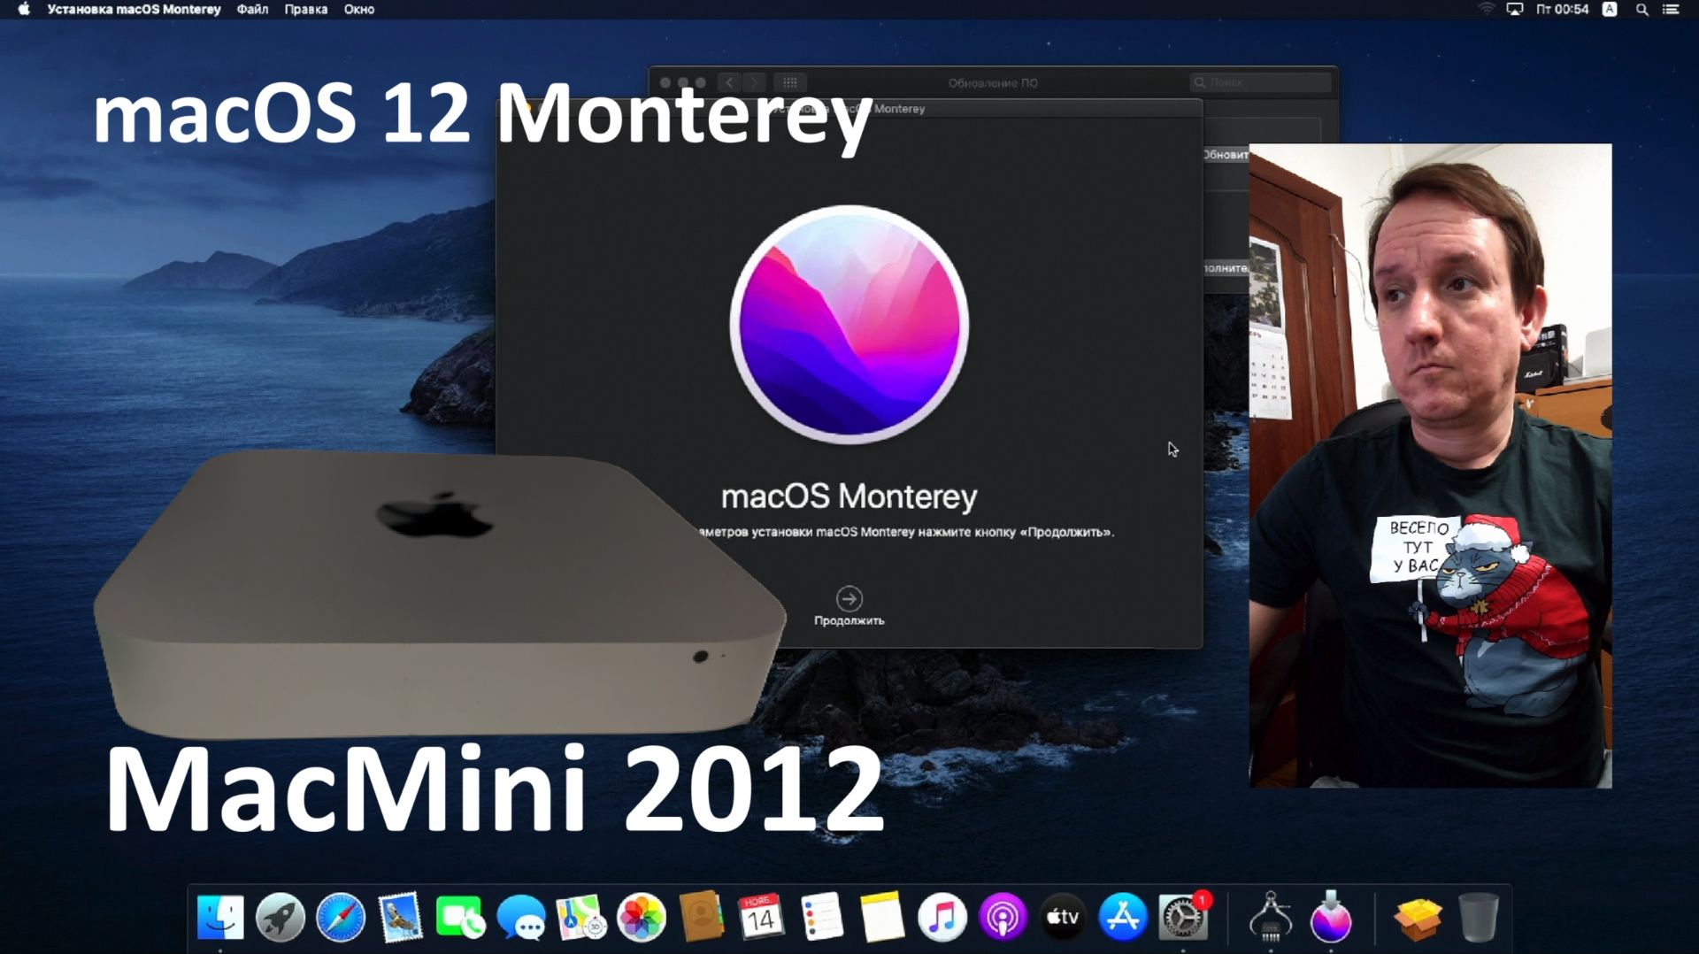Open Reminders from the Dock
Screen dimensions: 1699x954
[821, 917]
